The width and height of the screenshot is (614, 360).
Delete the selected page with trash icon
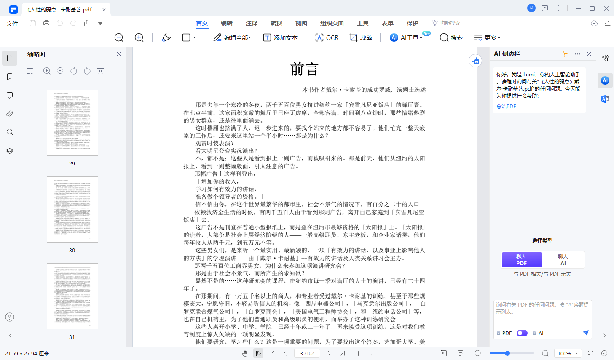100,71
